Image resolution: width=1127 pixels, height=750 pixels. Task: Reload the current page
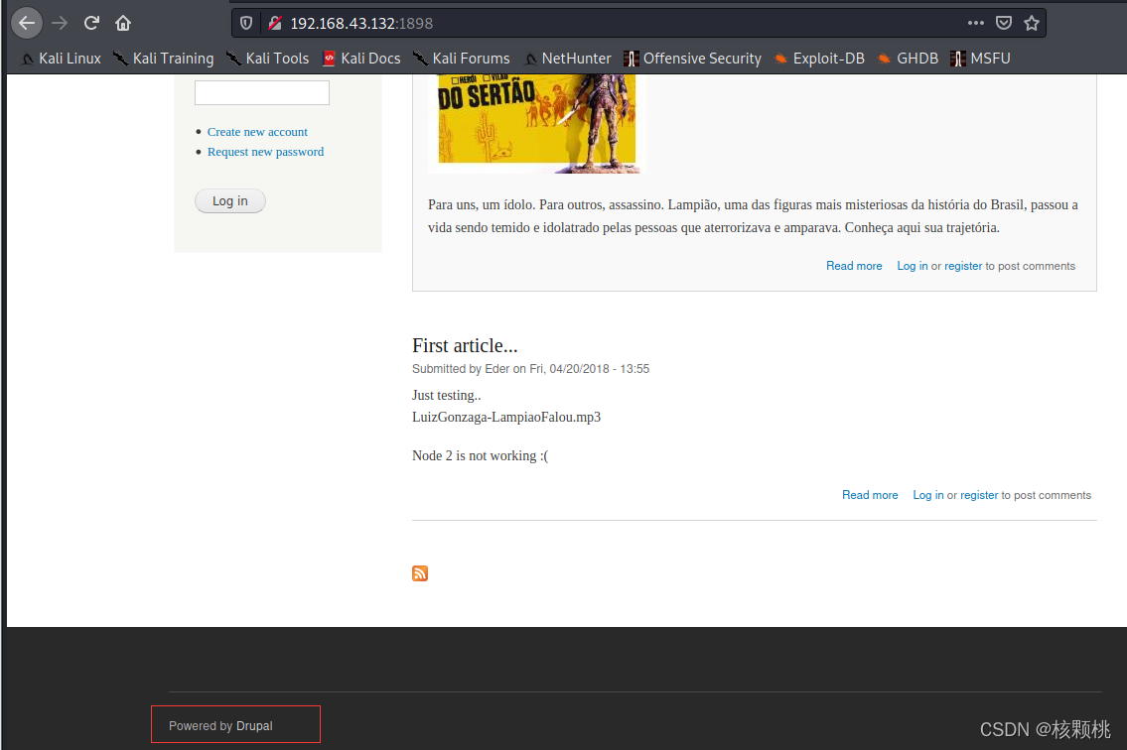[x=91, y=23]
